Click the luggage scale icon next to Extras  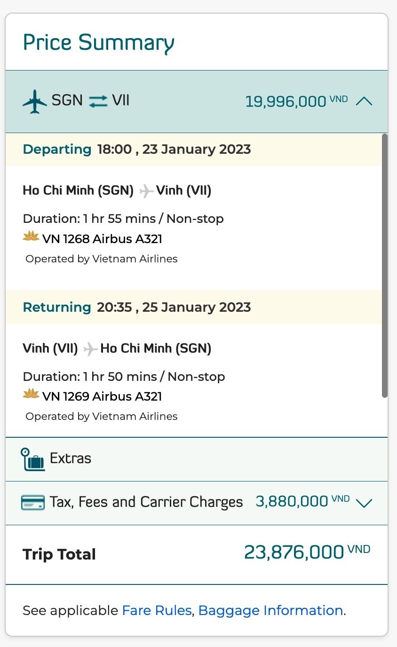point(32,459)
